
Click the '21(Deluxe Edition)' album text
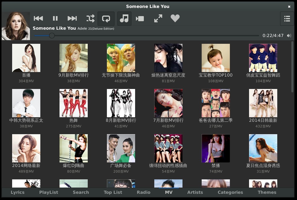[x=101, y=29]
